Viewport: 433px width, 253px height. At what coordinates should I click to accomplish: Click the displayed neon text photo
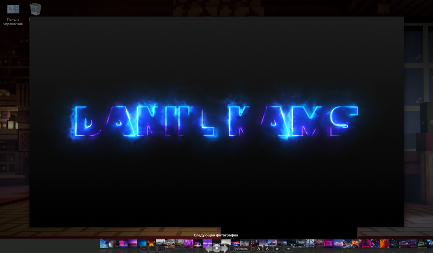click(x=216, y=122)
